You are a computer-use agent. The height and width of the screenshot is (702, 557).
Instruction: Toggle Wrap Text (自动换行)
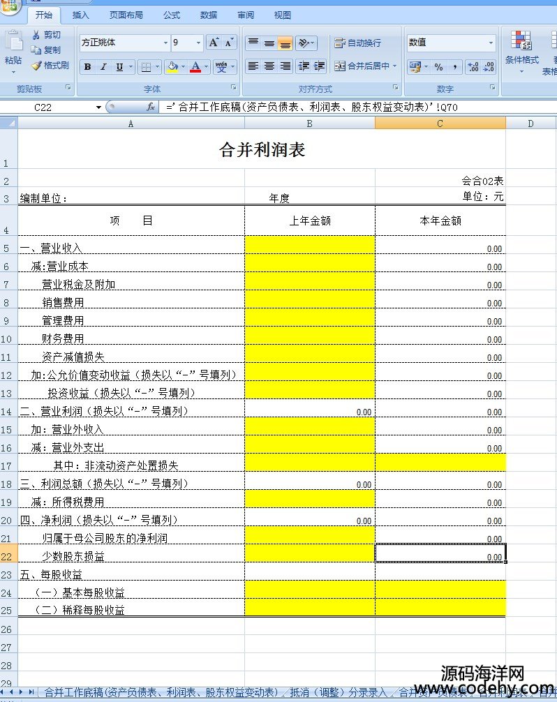[x=358, y=43]
